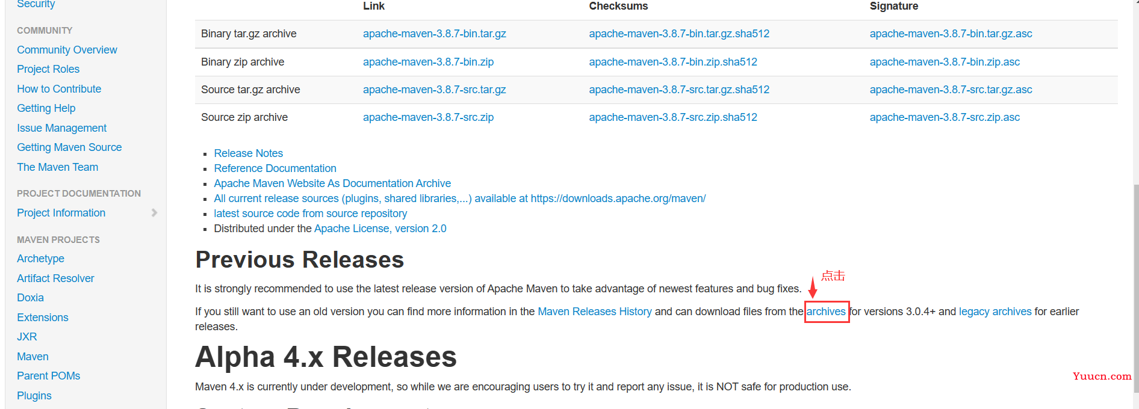Download apache-maven-3.8.7-bin.zip
The height and width of the screenshot is (409, 1139).
(428, 62)
